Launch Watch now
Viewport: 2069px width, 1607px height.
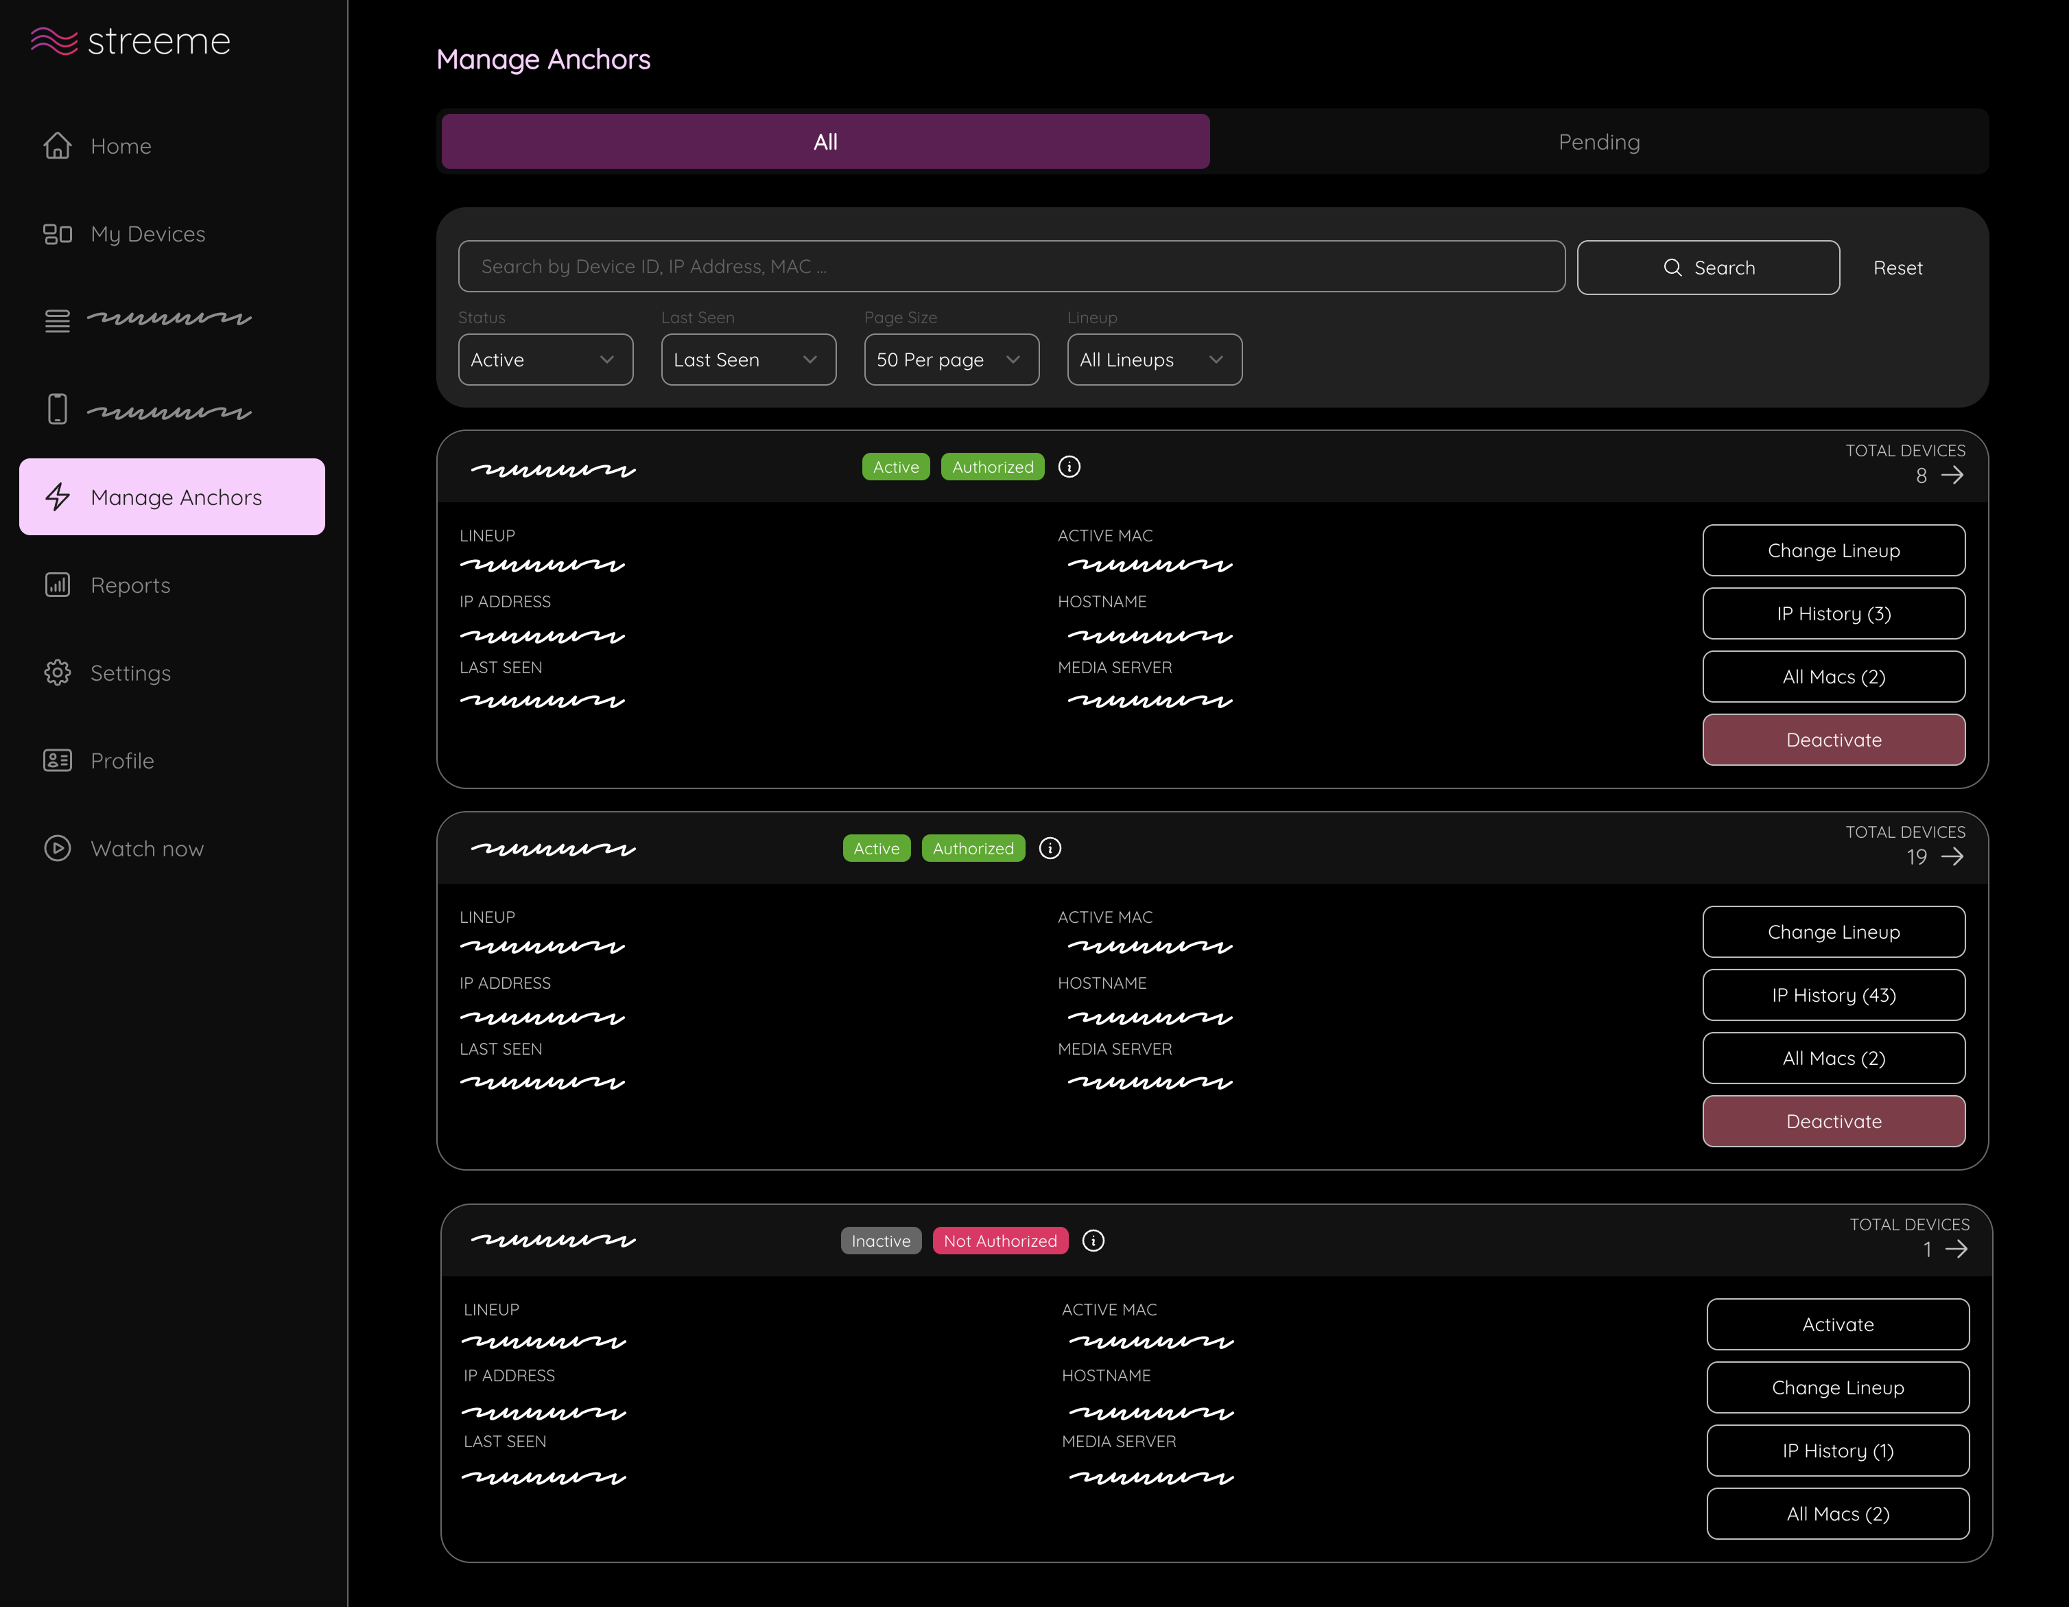tap(147, 849)
